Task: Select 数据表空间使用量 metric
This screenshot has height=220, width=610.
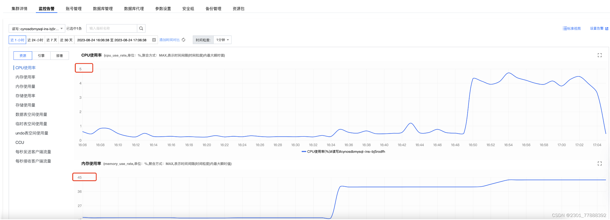Action: pyautogui.click(x=31, y=115)
